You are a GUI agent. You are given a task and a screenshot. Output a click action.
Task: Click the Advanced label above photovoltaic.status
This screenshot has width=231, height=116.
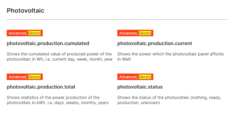coord(128,77)
